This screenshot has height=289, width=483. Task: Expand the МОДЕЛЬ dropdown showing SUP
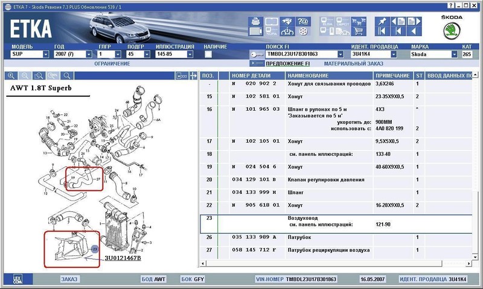tap(46, 54)
